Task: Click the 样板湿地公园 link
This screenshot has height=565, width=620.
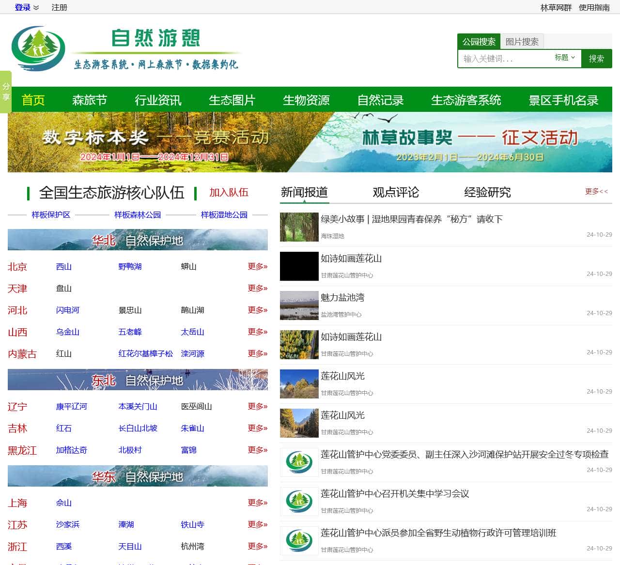Action: (x=223, y=214)
